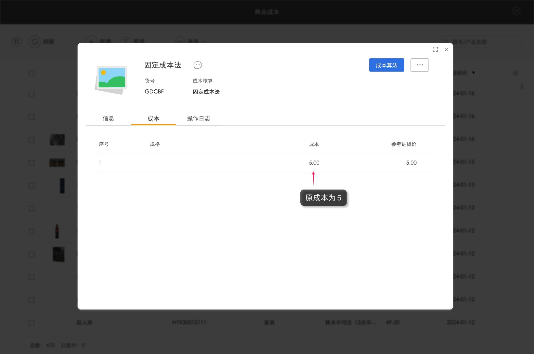Screen dimensions: 534x354
Task: Click HYX30012111 code in background list
Action: coord(189,322)
